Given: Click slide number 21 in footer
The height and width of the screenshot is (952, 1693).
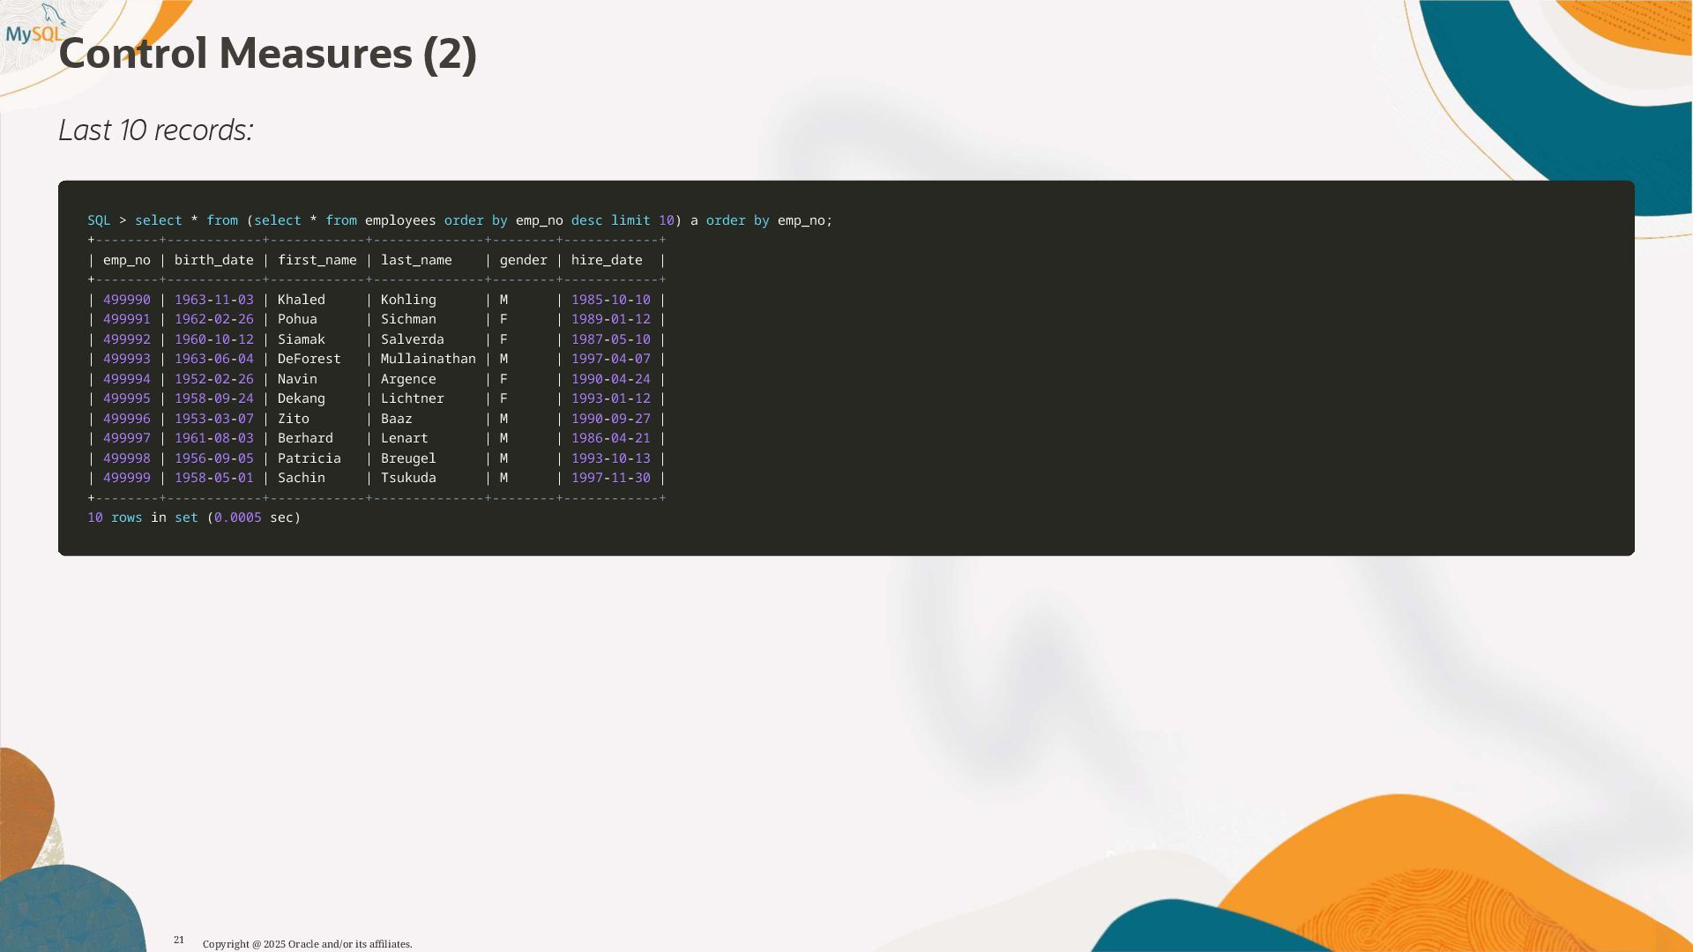Looking at the screenshot, I should point(179,940).
